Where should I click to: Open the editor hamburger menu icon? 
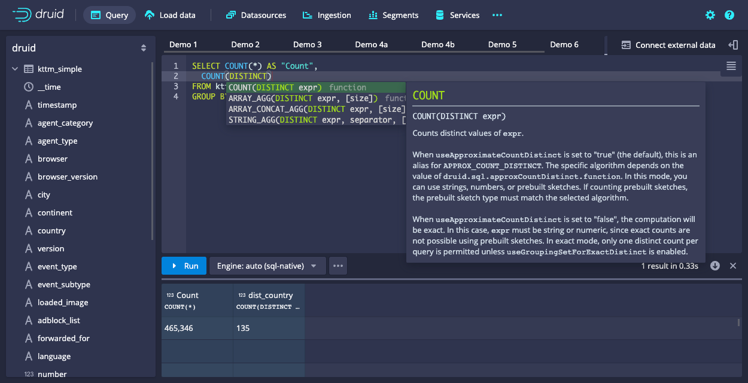[731, 66]
